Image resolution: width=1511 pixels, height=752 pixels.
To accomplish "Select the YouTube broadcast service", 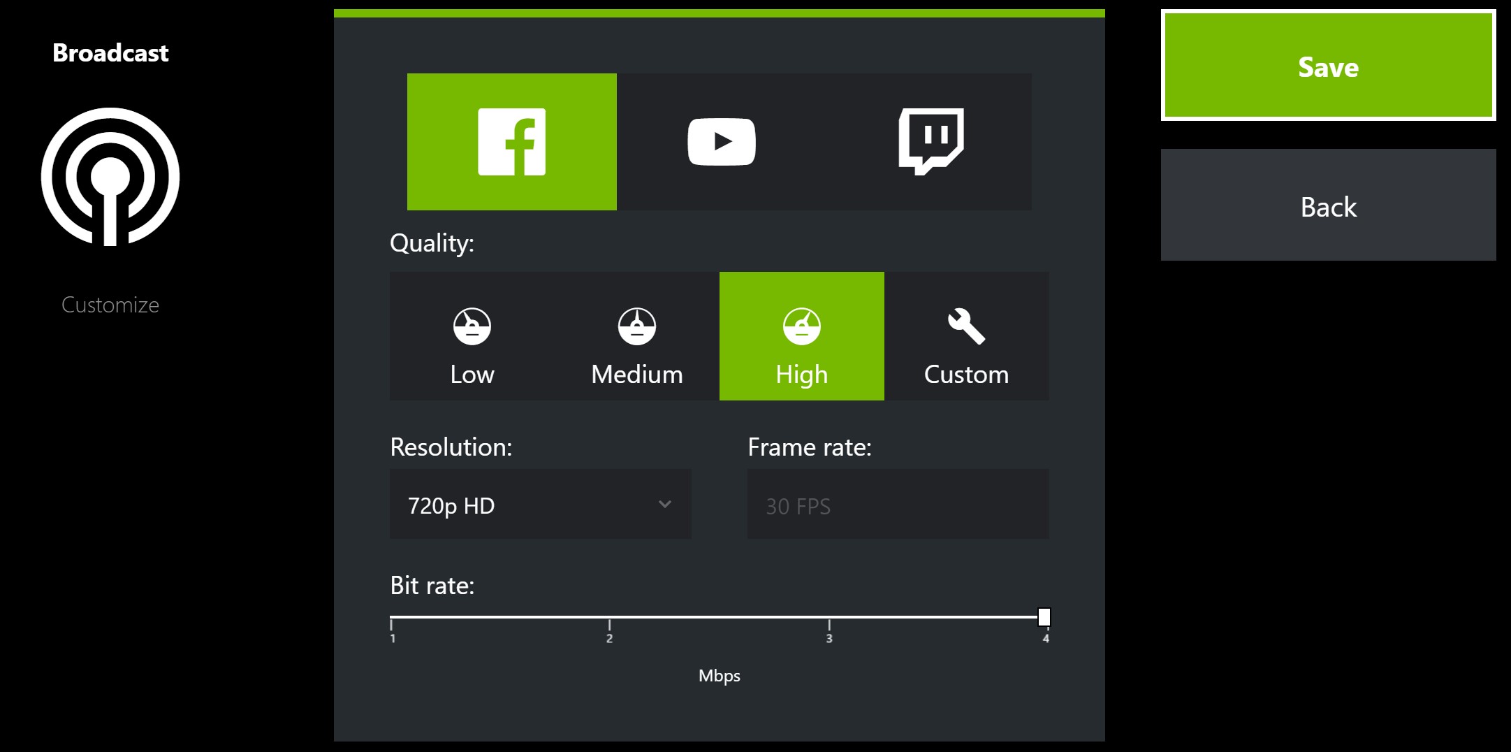I will 721,142.
